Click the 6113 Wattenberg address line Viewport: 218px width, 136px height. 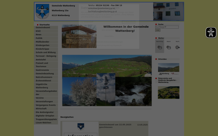tap(61, 15)
